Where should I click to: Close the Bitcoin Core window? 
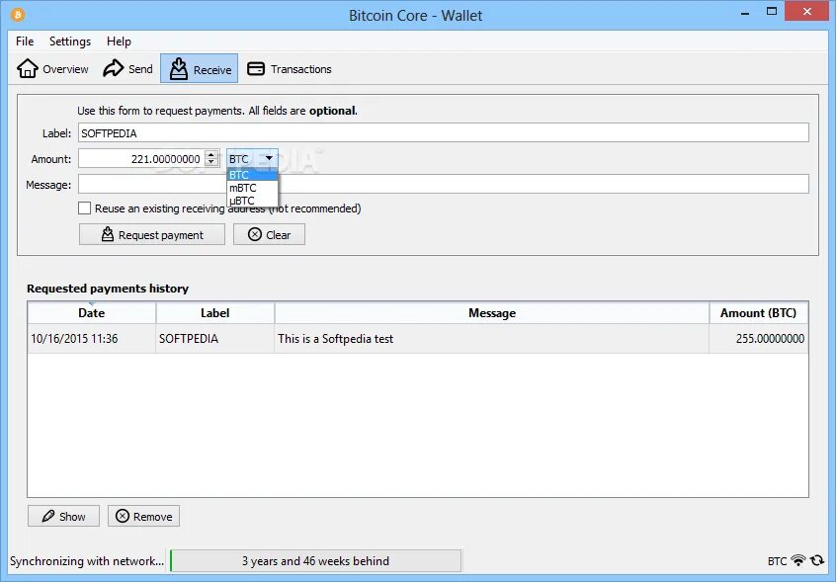807,12
